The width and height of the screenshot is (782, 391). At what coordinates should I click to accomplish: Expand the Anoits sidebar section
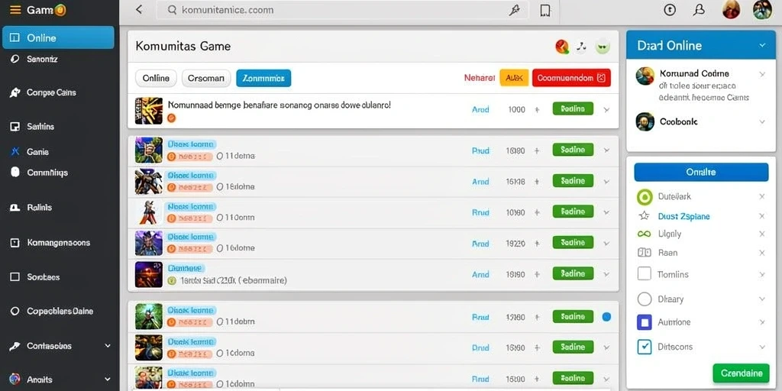pyautogui.click(x=108, y=380)
